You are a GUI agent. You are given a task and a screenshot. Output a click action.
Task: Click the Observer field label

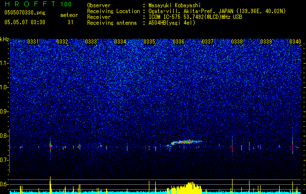tap(99, 6)
